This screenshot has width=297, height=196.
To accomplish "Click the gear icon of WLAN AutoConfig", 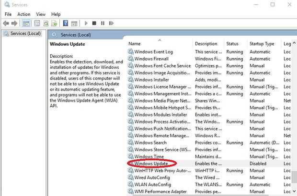I will (130, 184).
